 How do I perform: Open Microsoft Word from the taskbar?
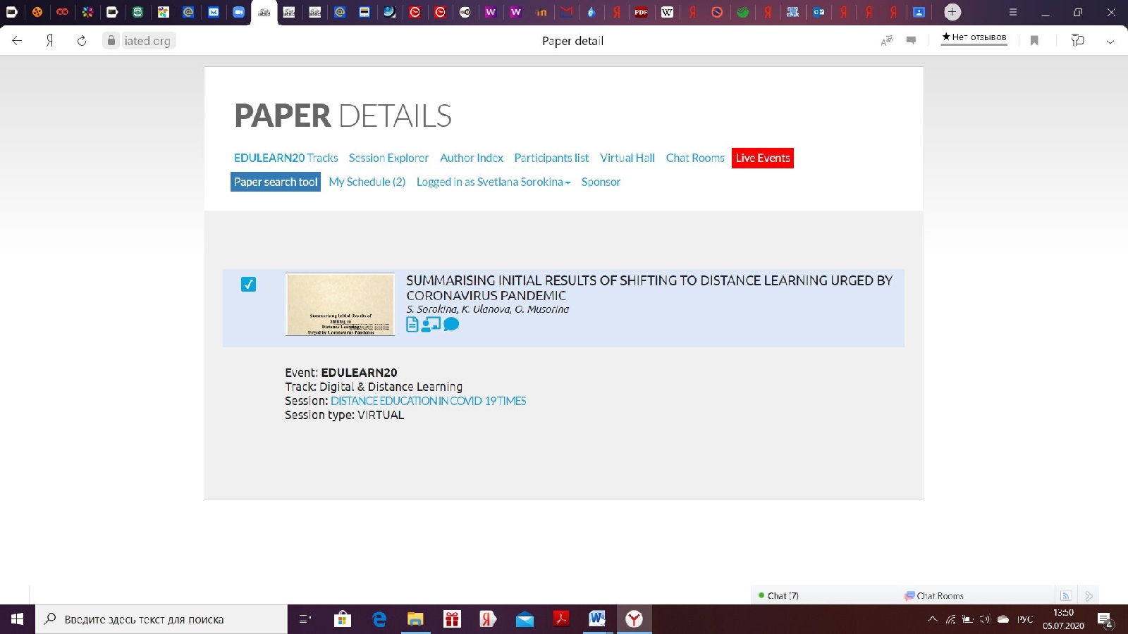(596, 619)
